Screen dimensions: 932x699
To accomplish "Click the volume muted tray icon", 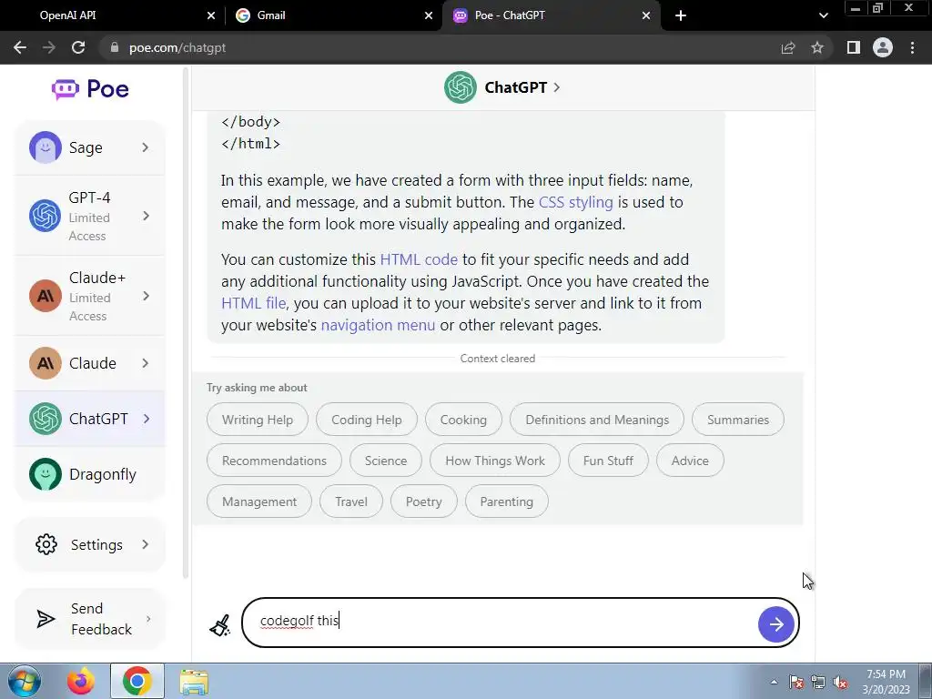I will tap(840, 683).
